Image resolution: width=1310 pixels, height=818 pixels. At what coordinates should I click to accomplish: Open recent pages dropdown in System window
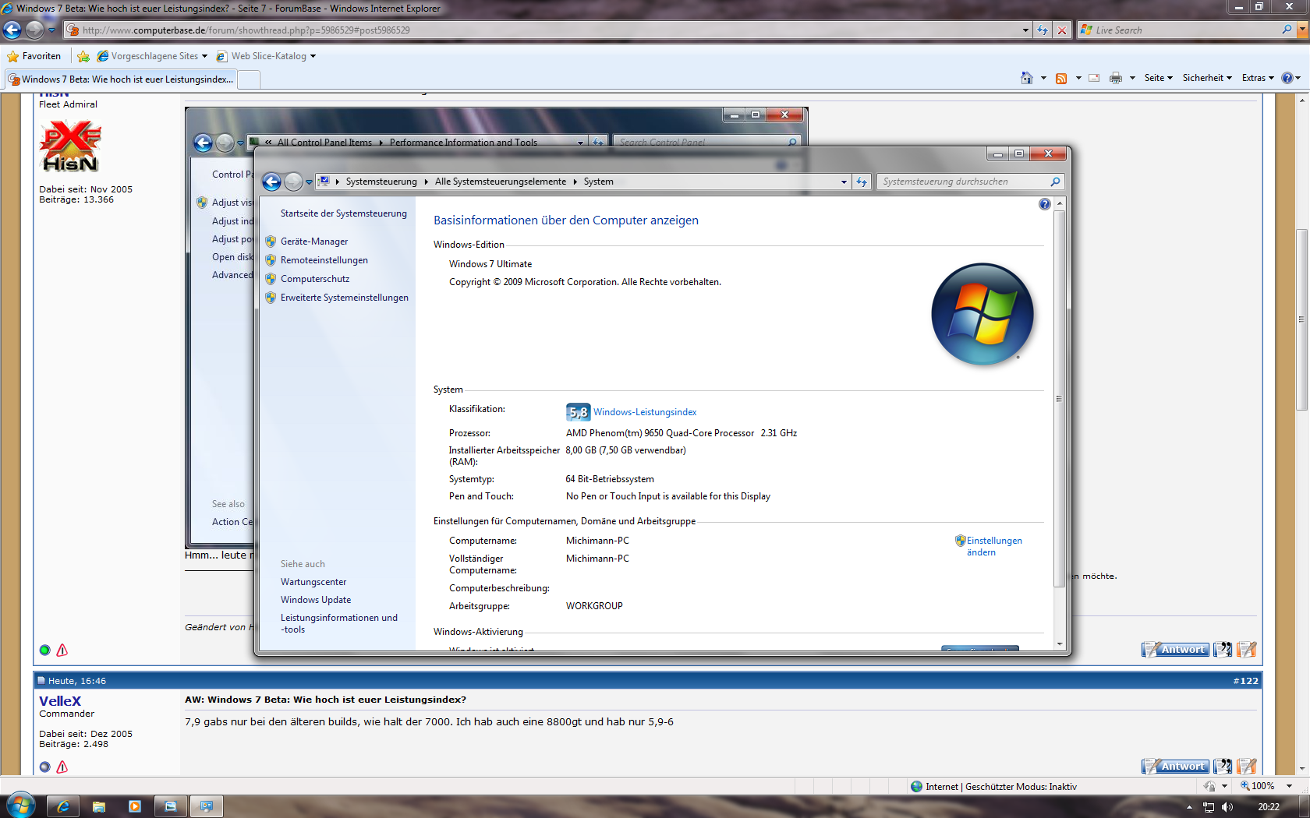309,182
